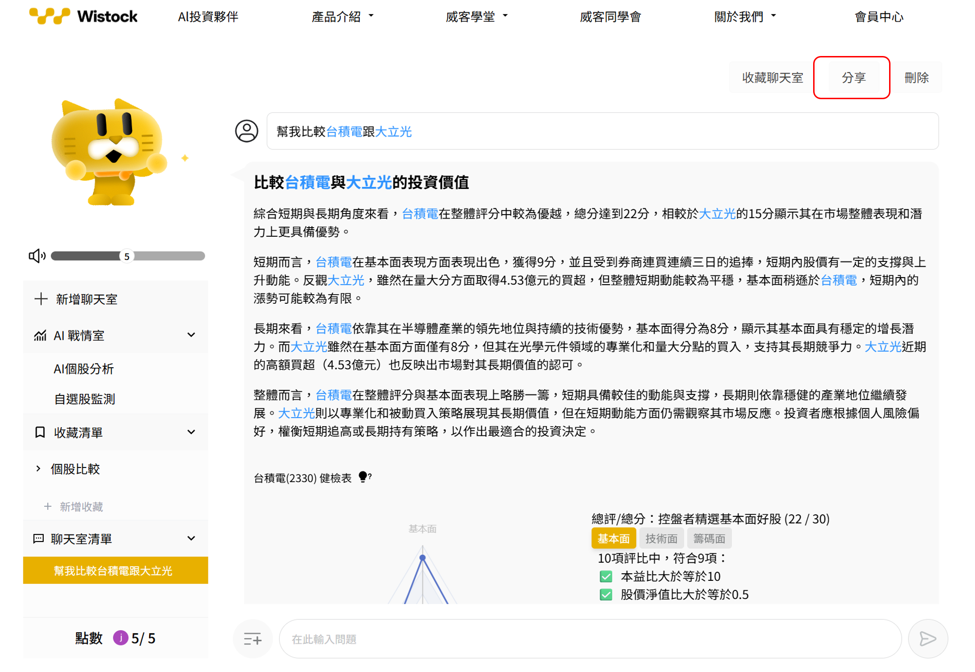Mute using the speaker volume icon
The image size is (975, 672).
point(37,256)
